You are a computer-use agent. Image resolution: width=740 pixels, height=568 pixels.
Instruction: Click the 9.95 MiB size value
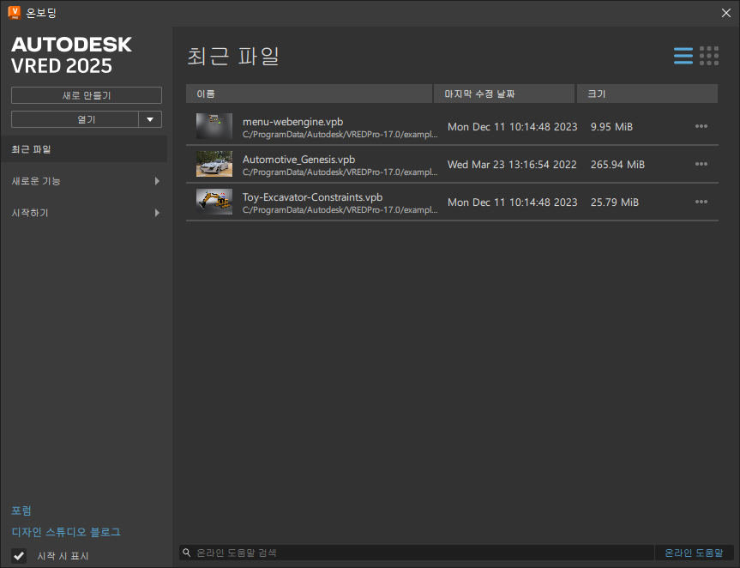point(611,126)
